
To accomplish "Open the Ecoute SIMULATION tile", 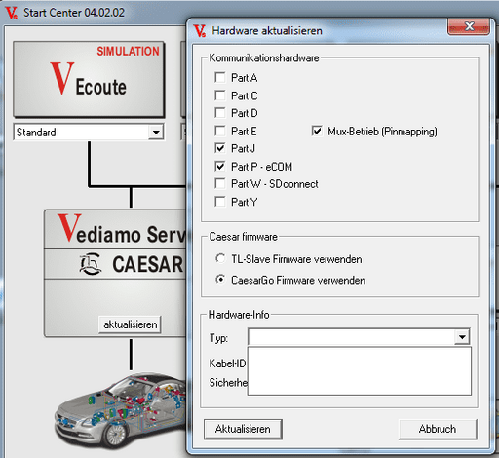I will [x=89, y=79].
